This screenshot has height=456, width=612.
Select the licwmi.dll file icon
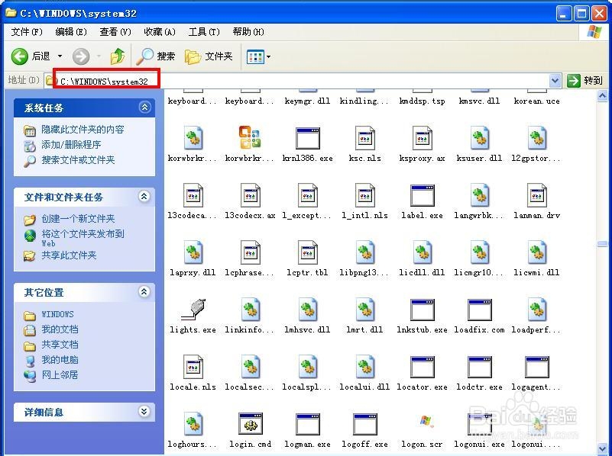click(x=537, y=252)
